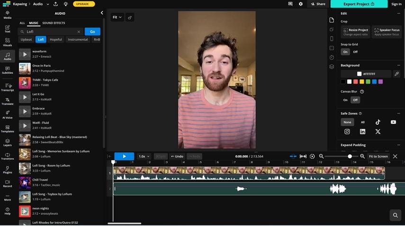
Task: Collapse the Background section
Action: [398, 65]
